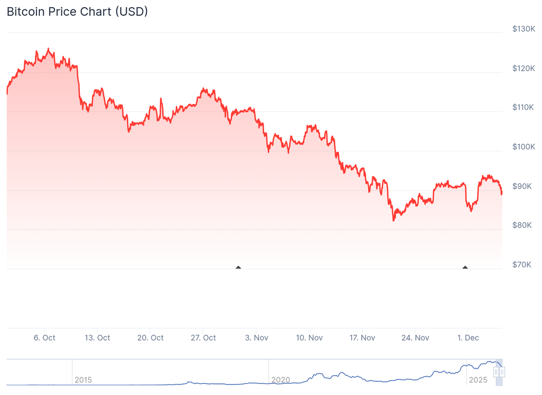Click the 1. Dec date axis label

[468, 338]
